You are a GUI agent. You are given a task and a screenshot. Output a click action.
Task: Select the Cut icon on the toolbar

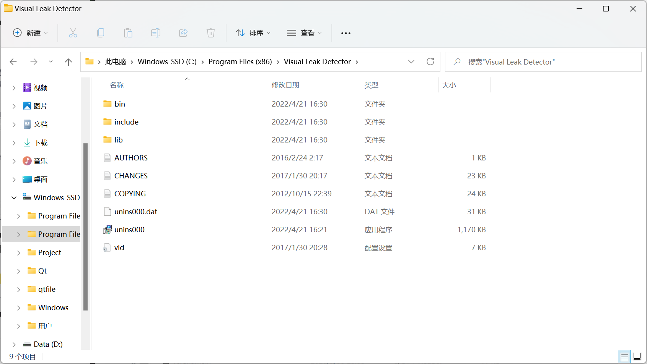[x=73, y=33]
